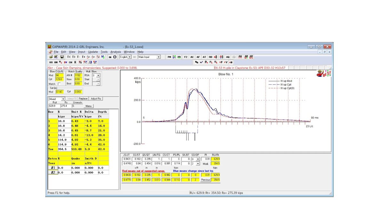The width and height of the screenshot is (384, 216).
Task: Click the QS/QT field showing 0.295
Action: point(147,159)
